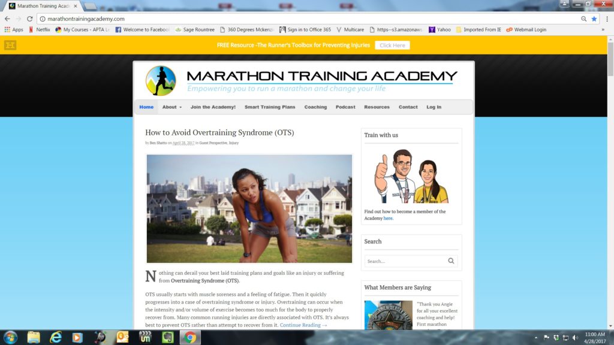Show more bookmarks with the overflow chevron
The height and width of the screenshot is (345, 614).
pyautogui.click(x=603, y=30)
